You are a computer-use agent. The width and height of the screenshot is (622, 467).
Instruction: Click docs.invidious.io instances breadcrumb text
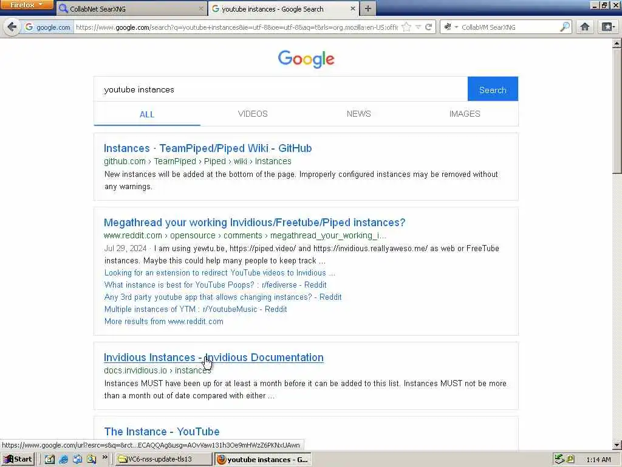[x=157, y=370]
